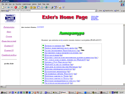Click the Forward arrow toolbar button
The image size is (125, 94).
click(12, 8)
